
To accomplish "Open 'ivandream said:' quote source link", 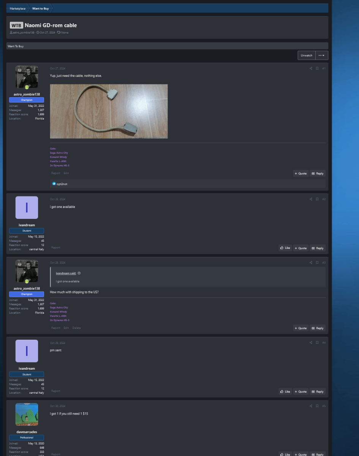I will 66,273.
